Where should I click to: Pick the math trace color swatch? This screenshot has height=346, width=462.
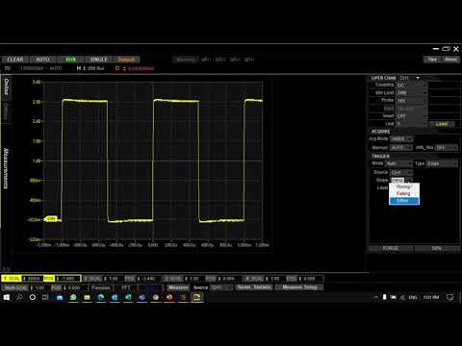tap(150, 287)
